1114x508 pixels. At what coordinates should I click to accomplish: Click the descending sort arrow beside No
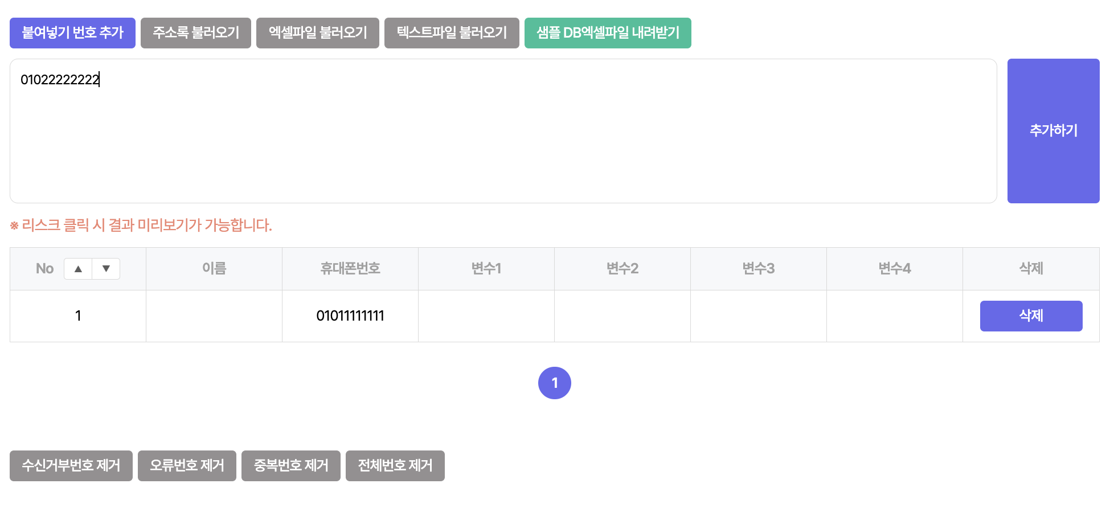[106, 269]
